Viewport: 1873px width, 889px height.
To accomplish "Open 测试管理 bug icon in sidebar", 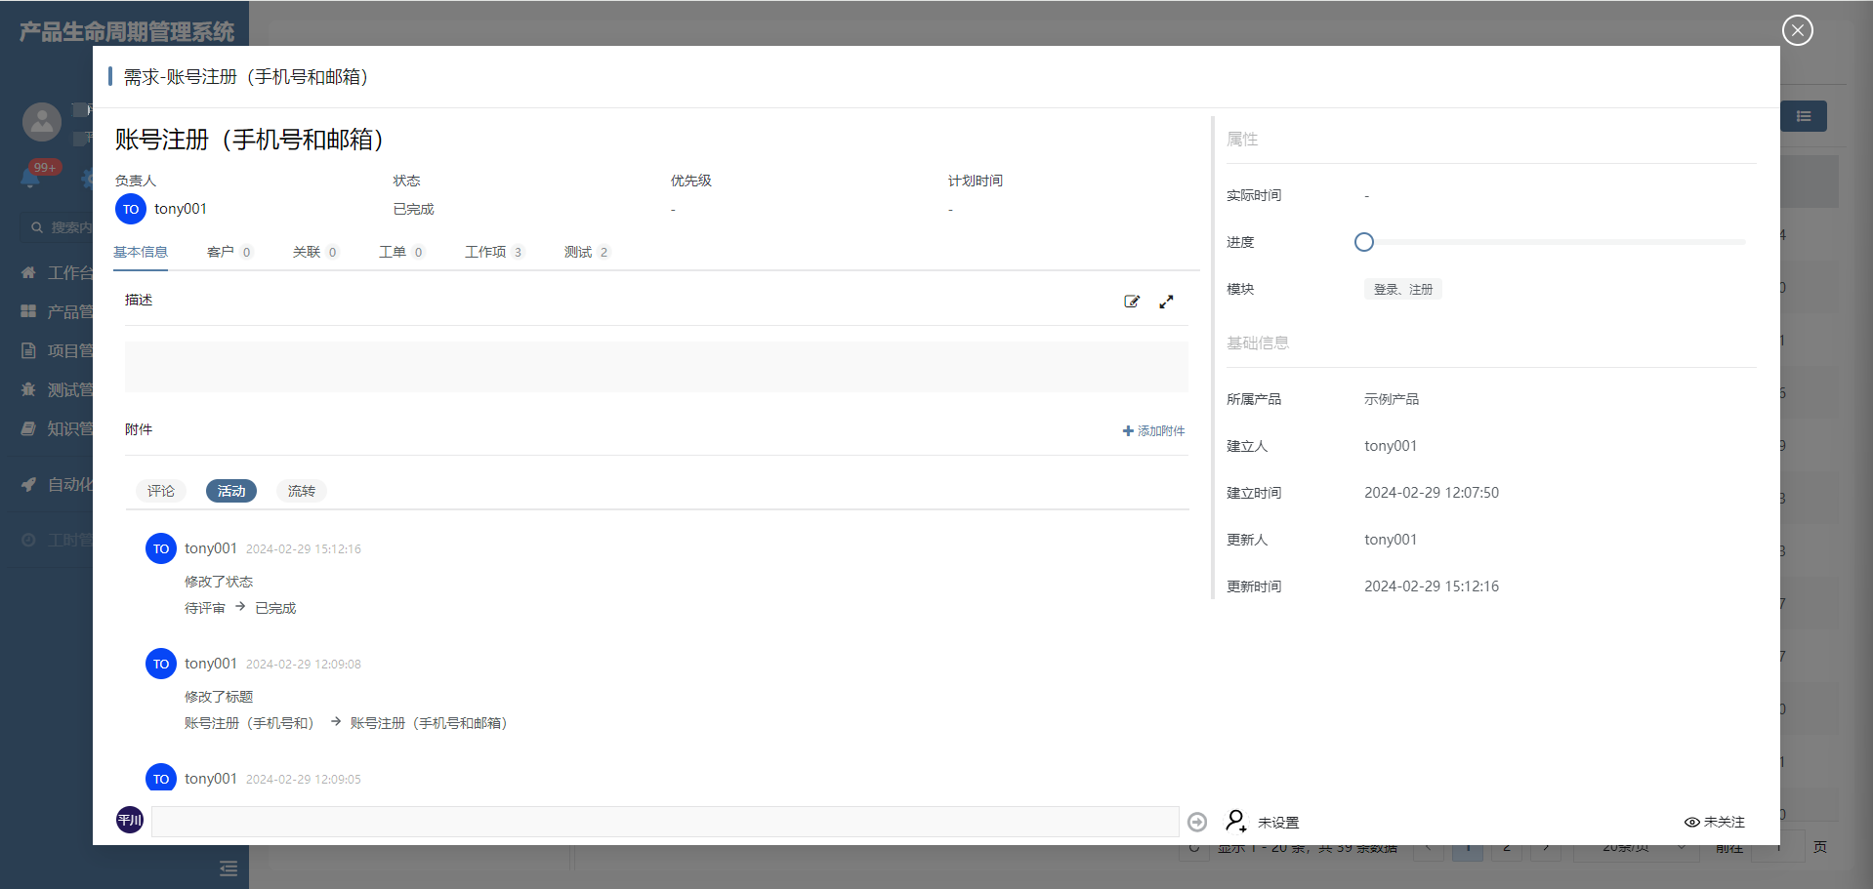I will click(x=28, y=389).
